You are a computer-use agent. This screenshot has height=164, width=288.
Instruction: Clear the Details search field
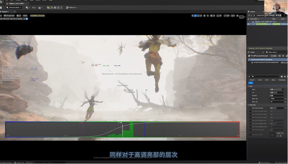249,76
